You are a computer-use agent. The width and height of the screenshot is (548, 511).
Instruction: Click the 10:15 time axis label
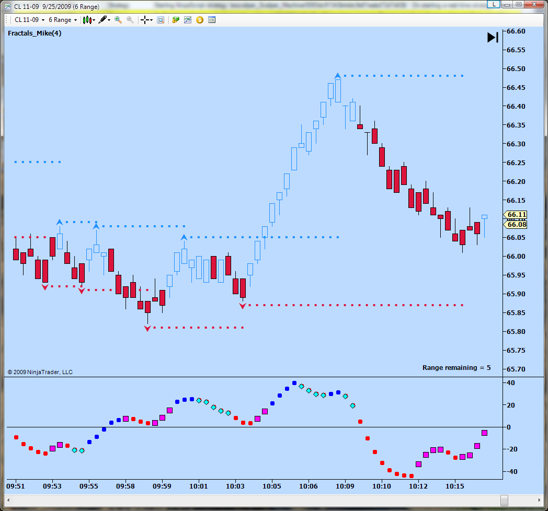click(455, 486)
